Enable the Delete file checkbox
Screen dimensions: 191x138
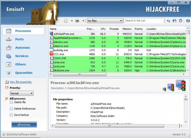pyautogui.click(x=11, y=102)
